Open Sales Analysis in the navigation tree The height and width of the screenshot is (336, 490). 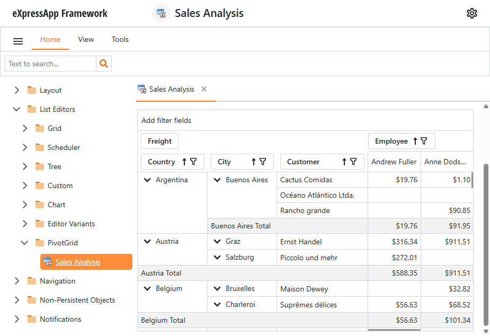coord(86,262)
